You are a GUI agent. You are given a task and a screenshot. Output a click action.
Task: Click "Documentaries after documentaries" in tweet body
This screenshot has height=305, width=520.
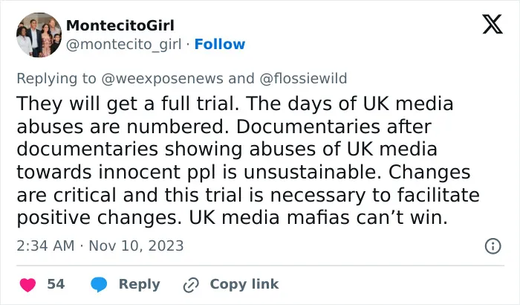click(224, 138)
